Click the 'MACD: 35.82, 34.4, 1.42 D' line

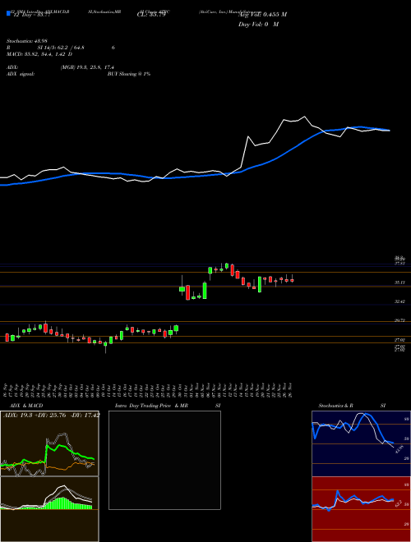(x=39, y=54)
